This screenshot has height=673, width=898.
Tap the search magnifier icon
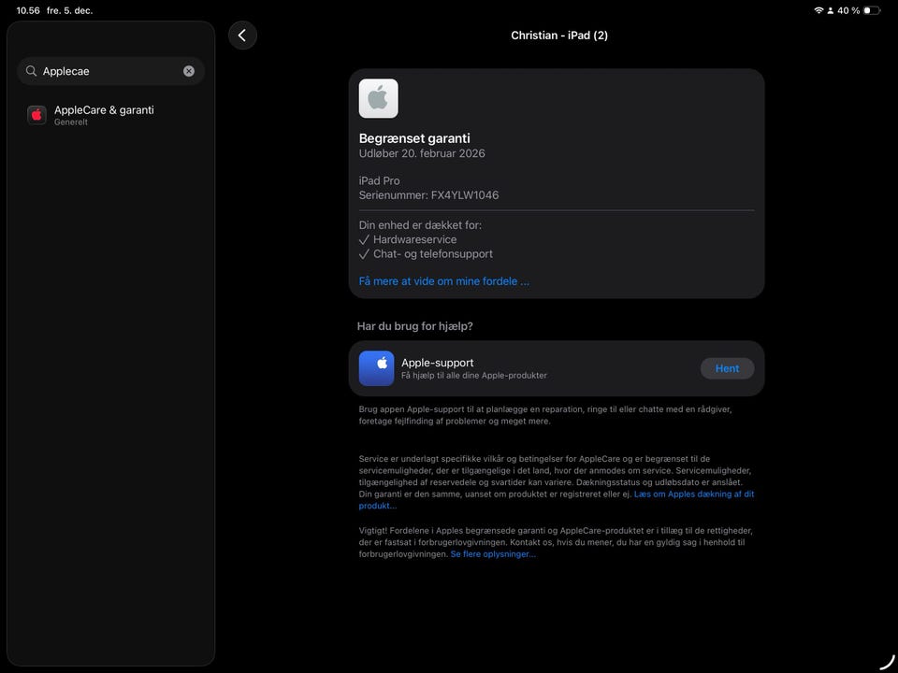pyautogui.click(x=32, y=71)
